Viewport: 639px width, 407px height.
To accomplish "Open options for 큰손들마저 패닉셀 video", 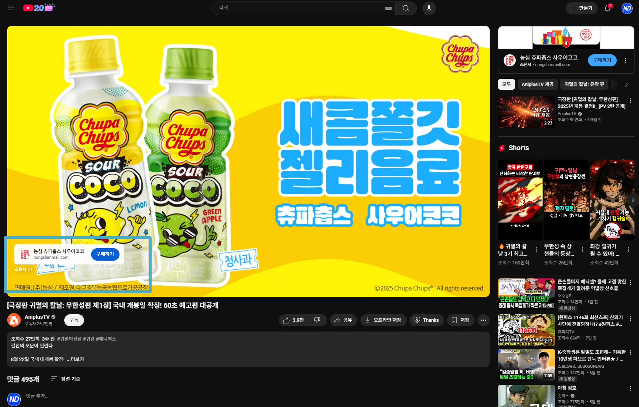I will (x=630, y=283).
